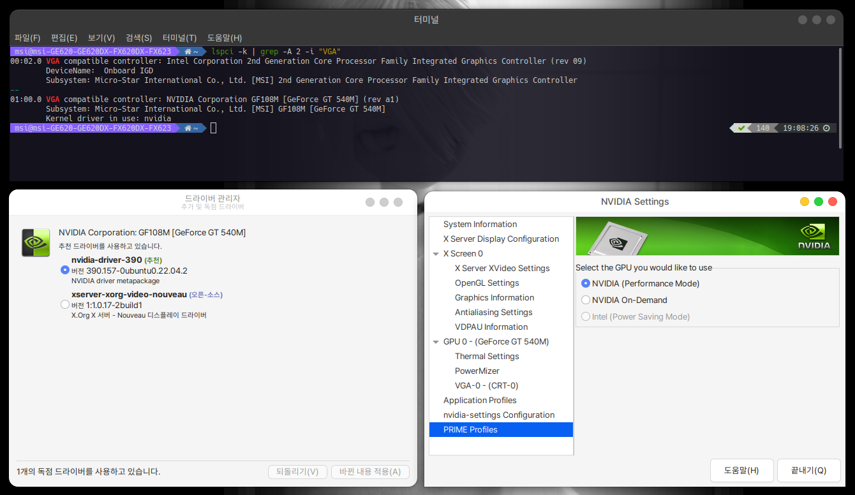
Task: Select Antialiasing Settings entry
Action: [493, 313]
